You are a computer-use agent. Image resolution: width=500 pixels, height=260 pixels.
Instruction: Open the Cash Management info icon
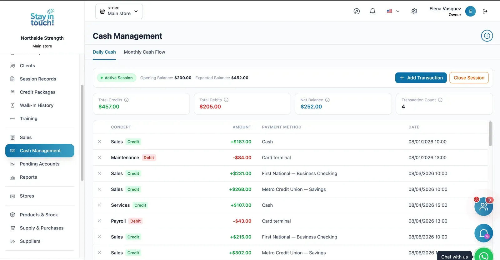487,36
